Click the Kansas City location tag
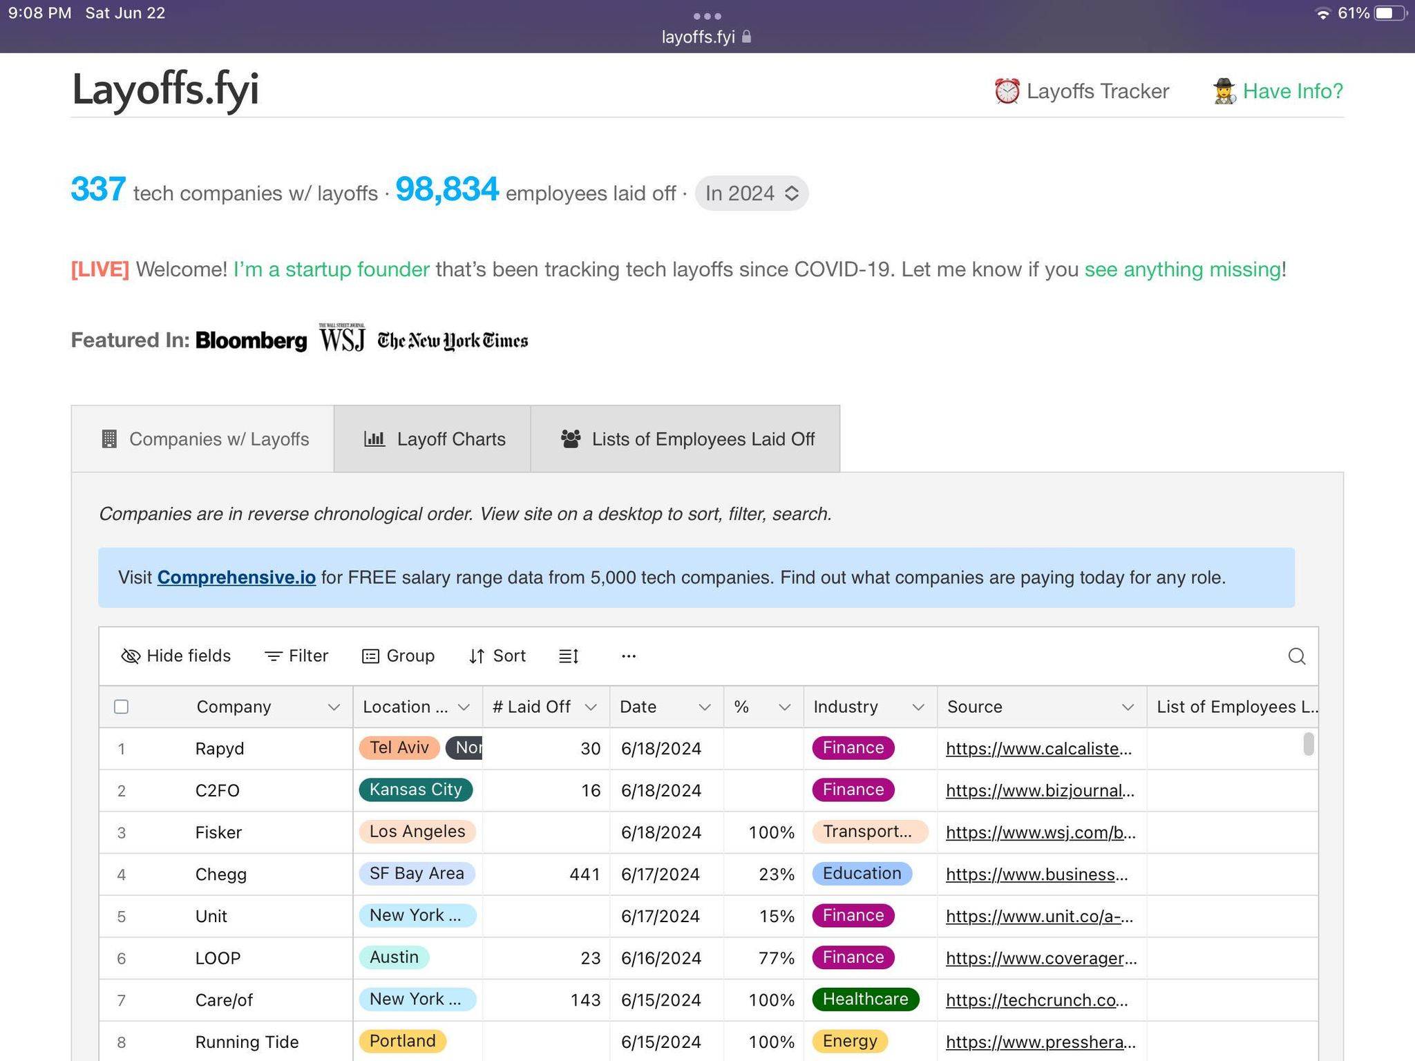 [x=415, y=790]
